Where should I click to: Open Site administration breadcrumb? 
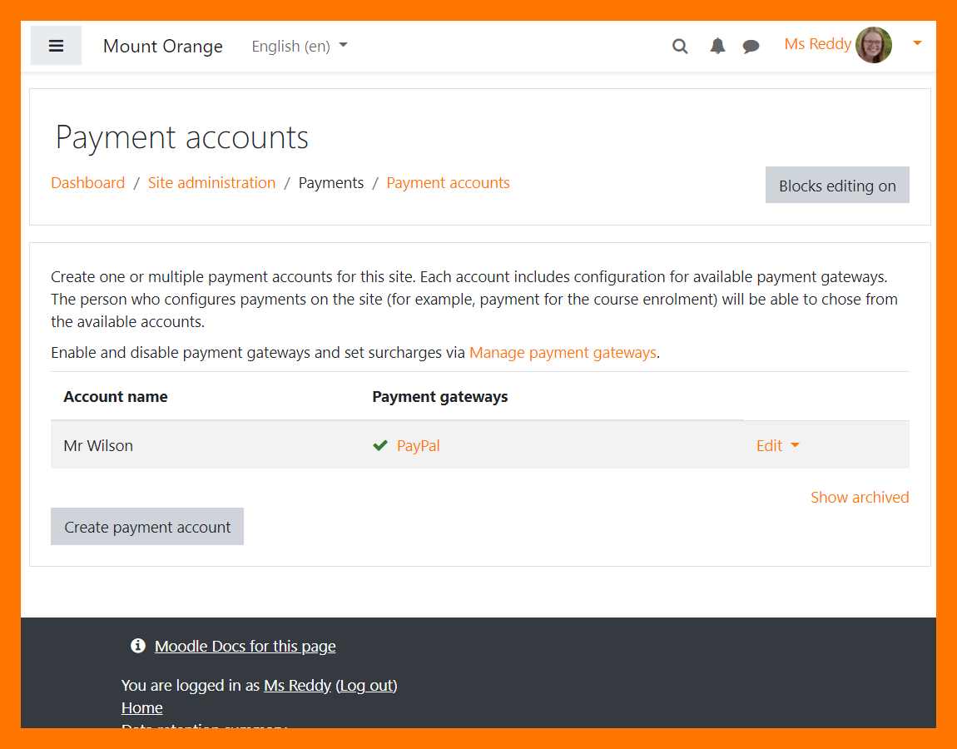[211, 183]
